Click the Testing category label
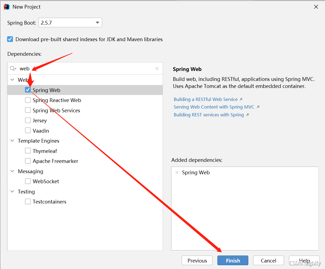The width and height of the screenshot is (325, 269). pos(26,192)
